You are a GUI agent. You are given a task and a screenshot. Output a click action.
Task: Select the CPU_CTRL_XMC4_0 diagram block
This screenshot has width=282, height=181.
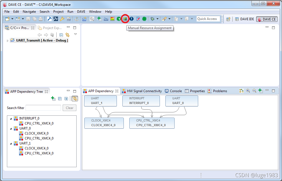tap(152, 123)
